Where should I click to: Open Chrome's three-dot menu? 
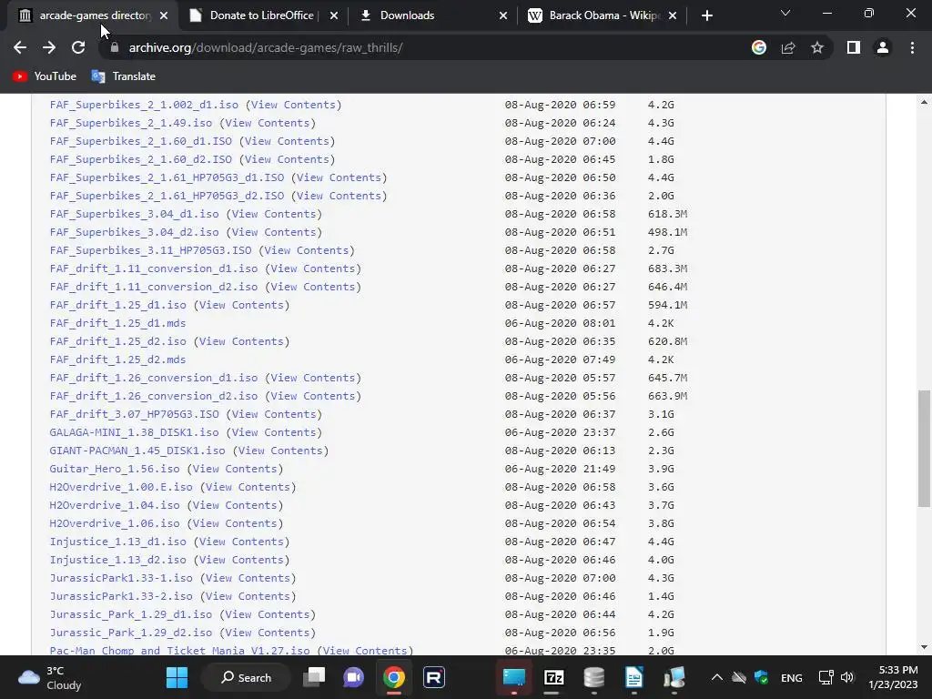tap(912, 47)
